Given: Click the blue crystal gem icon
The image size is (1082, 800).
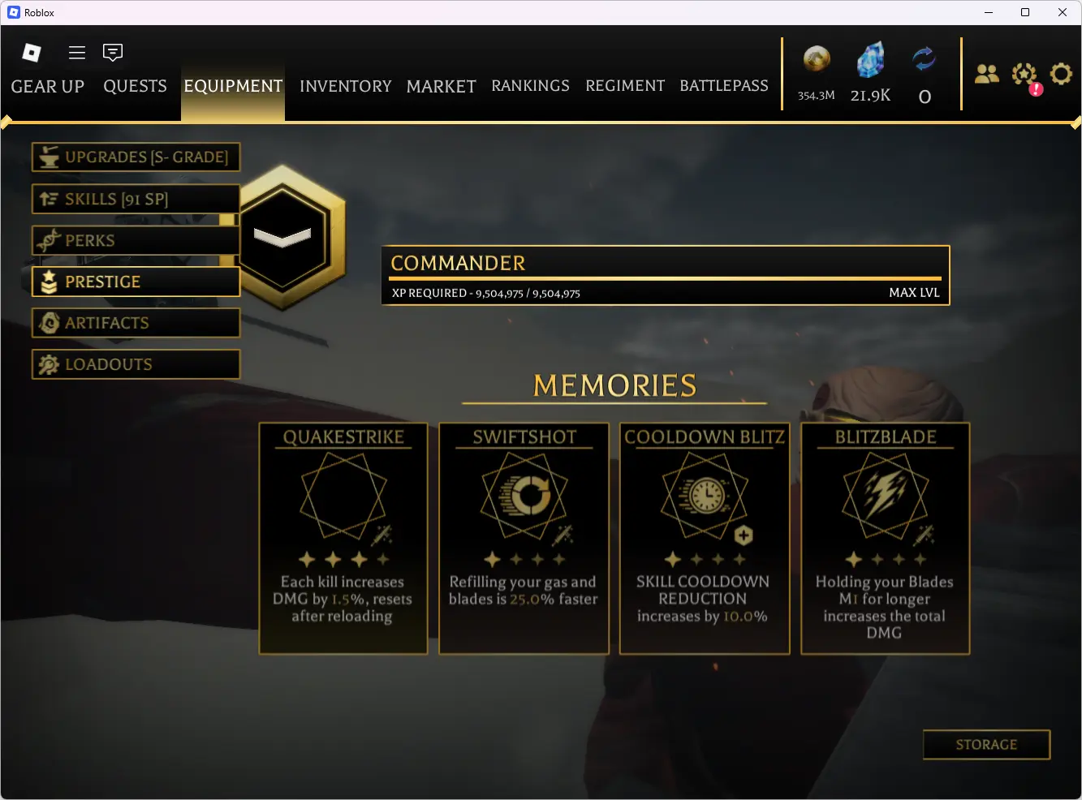Looking at the screenshot, I should pyautogui.click(x=870, y=61).
